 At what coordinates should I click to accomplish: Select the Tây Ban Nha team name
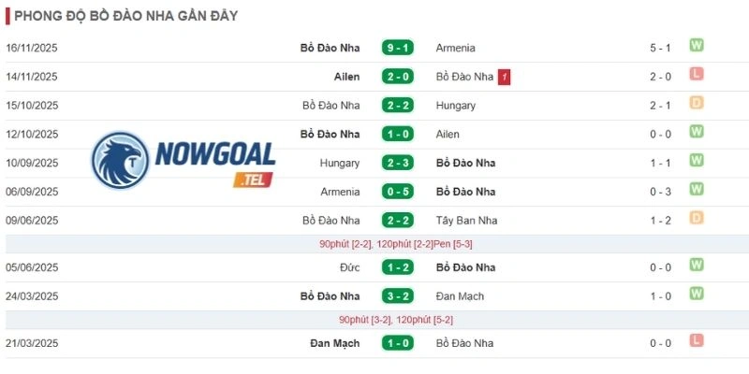[466, 221]
